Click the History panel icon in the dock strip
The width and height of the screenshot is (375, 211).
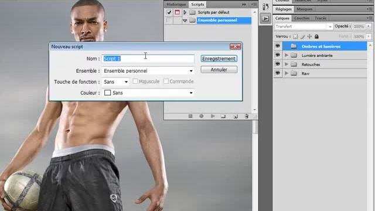[265, 6]
